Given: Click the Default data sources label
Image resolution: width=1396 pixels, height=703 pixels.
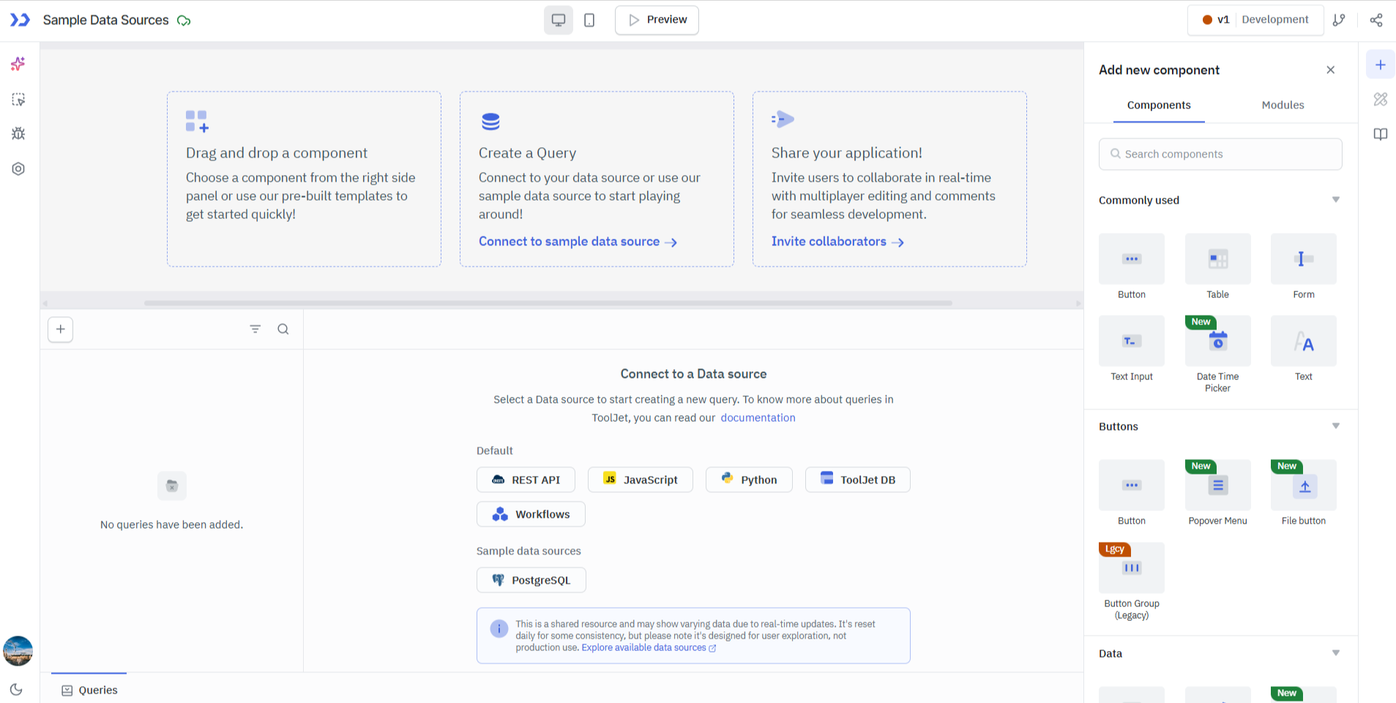Looking at the screenshot, I should pyautogui.click(x=495, y=450).
